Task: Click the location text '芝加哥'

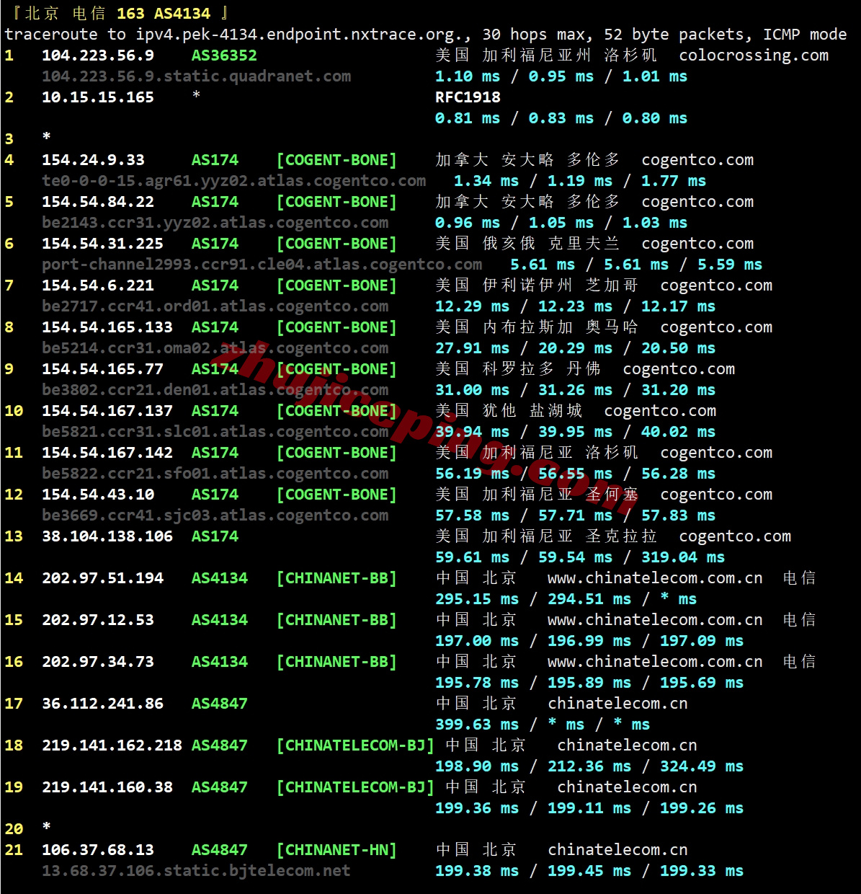Action: coord(612,286)
